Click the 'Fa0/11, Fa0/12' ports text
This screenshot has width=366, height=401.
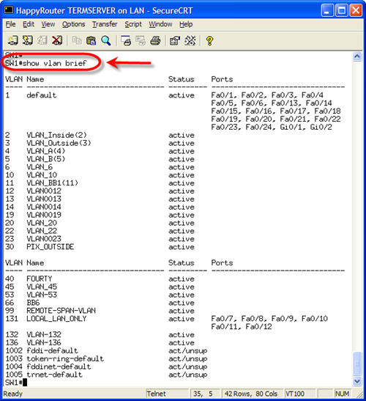(242, 326)
